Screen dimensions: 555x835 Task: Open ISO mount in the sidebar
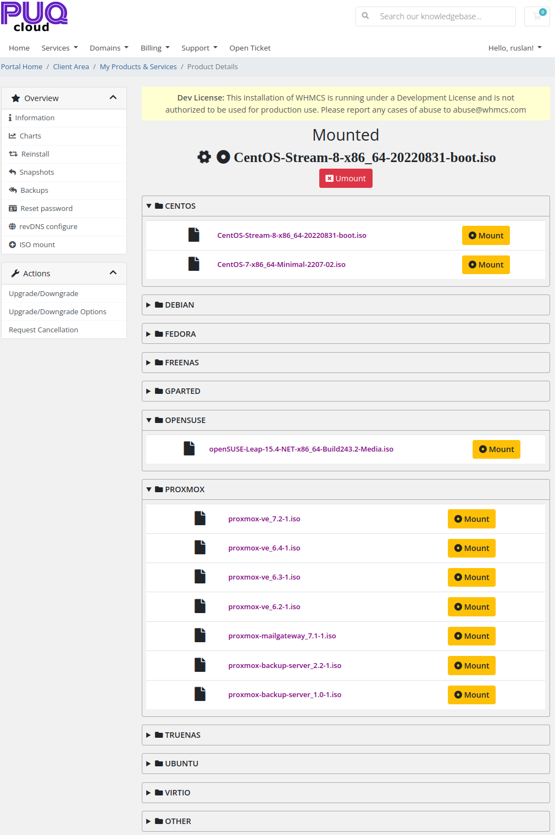point(64,244)
